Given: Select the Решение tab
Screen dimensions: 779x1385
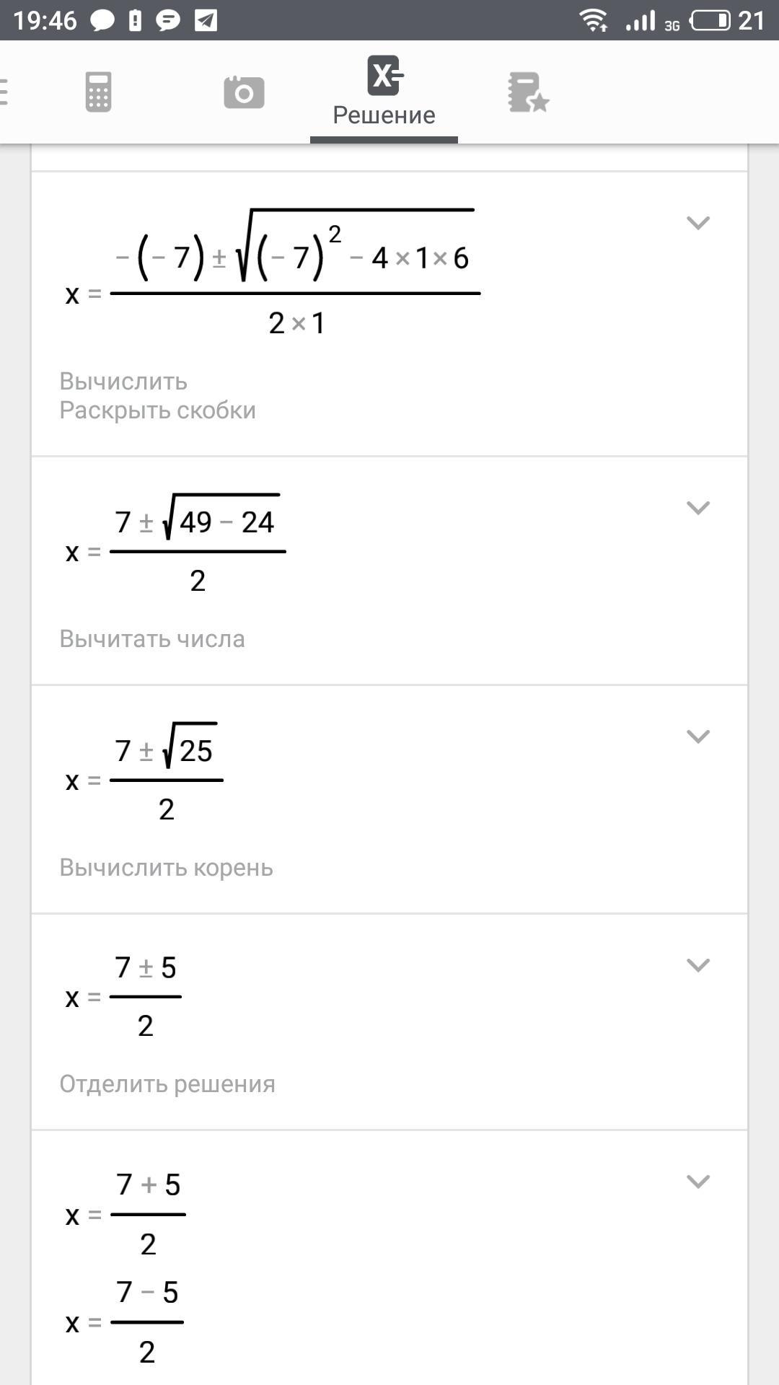Looking at the screenshot, I should [x=384, y=94].
